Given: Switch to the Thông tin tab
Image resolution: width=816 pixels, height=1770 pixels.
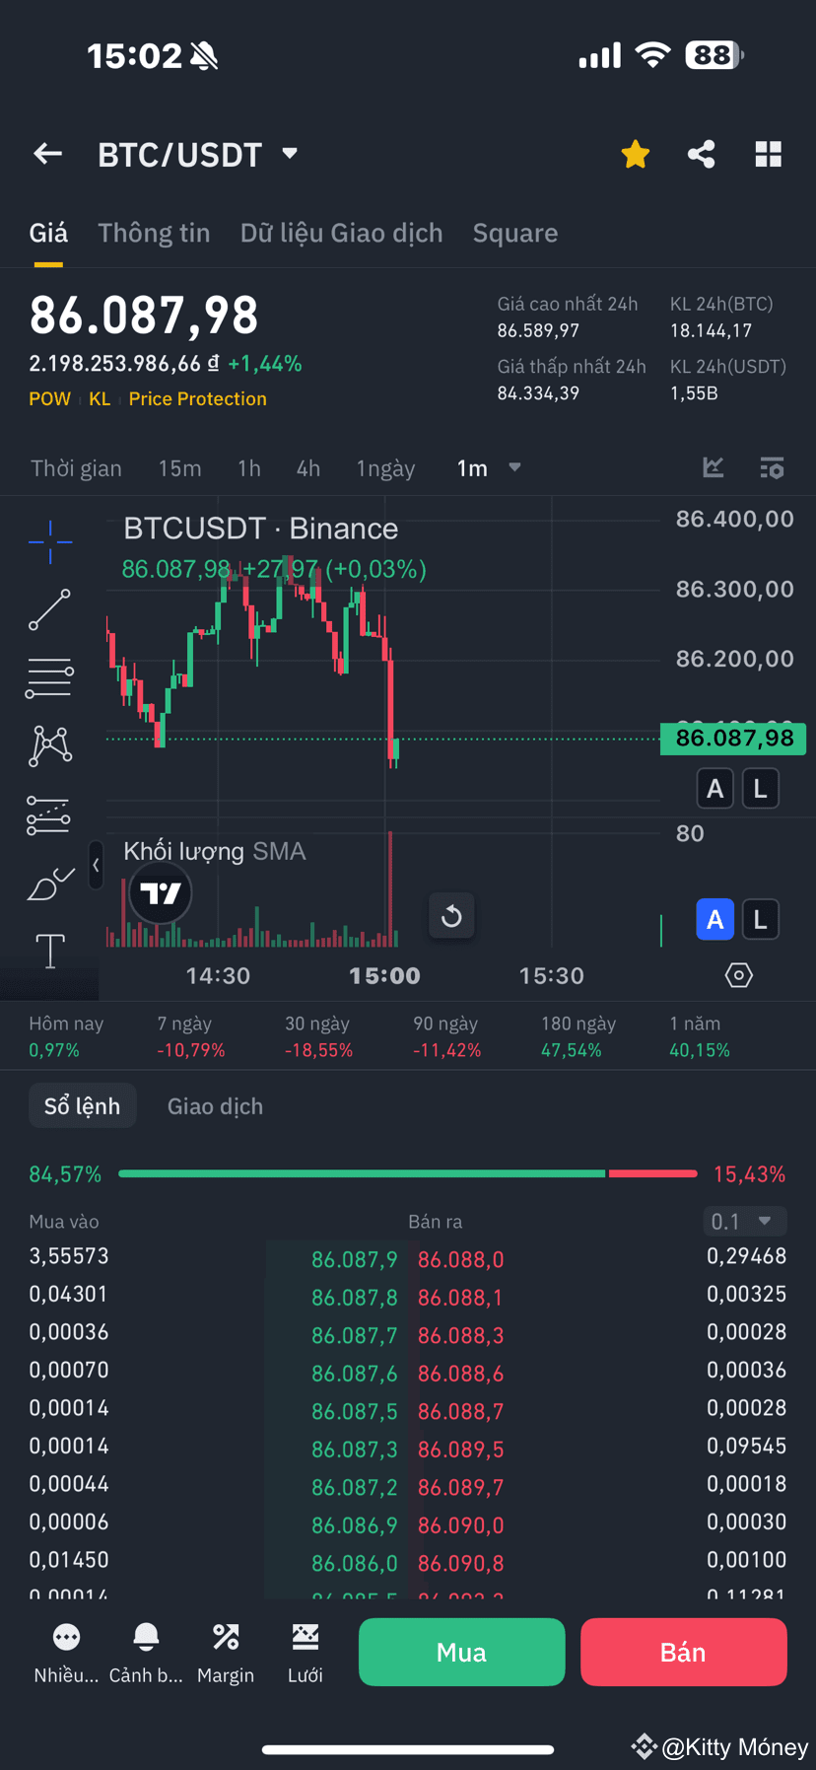Looking at the screenshot, I should tap(154, 233).
